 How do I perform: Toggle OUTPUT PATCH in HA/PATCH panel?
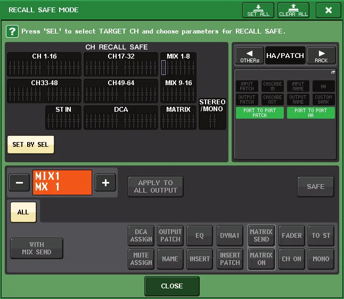click(x=247, y=99)
